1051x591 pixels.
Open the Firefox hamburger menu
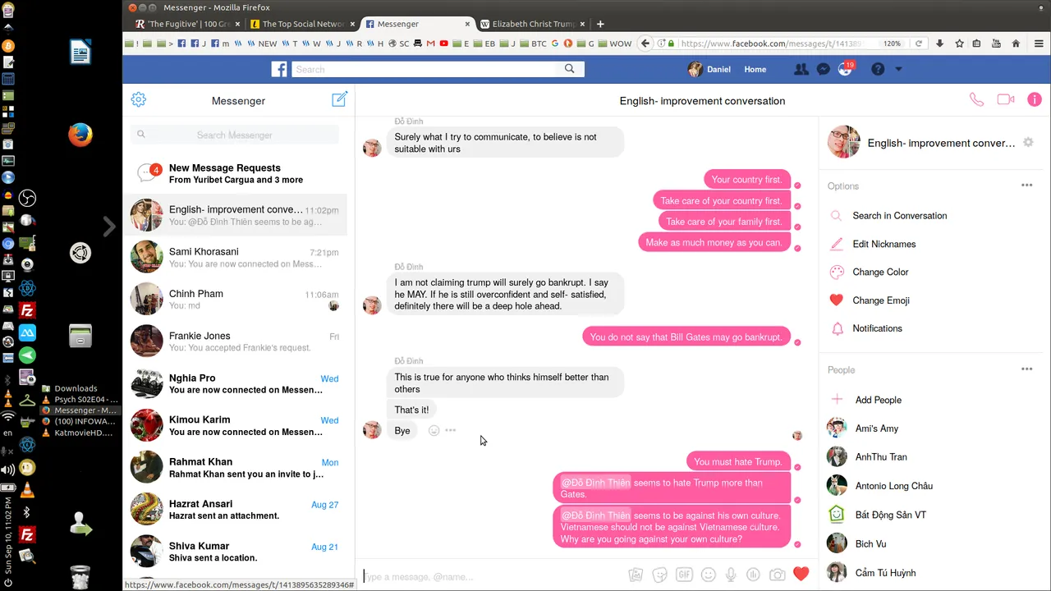[x=1039, y=44]
